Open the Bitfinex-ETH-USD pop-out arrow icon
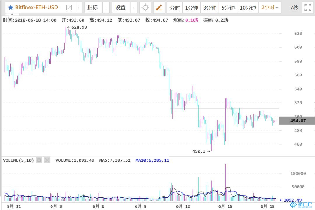Screen dimensions: 315x210 [69, 8]
